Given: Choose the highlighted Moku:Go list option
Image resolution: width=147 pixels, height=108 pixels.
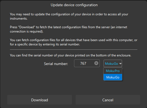Looking at the screenshot, I should coord(113,77).
